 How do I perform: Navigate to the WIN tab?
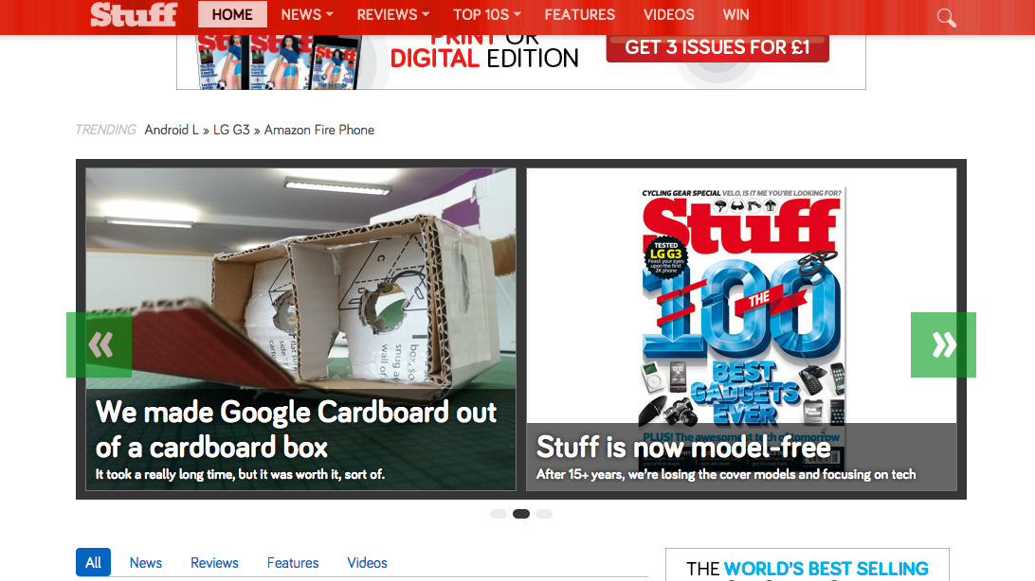point(735,14)
